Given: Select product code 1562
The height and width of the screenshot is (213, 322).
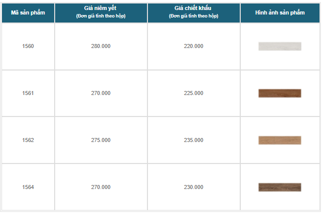Looking at the screenshot, I should [28, 140].
